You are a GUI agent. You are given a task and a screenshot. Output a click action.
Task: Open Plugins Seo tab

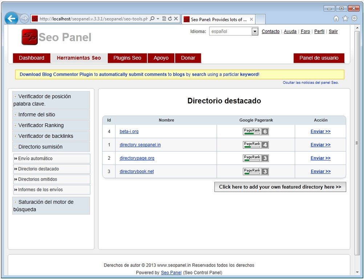click(127, 58)
